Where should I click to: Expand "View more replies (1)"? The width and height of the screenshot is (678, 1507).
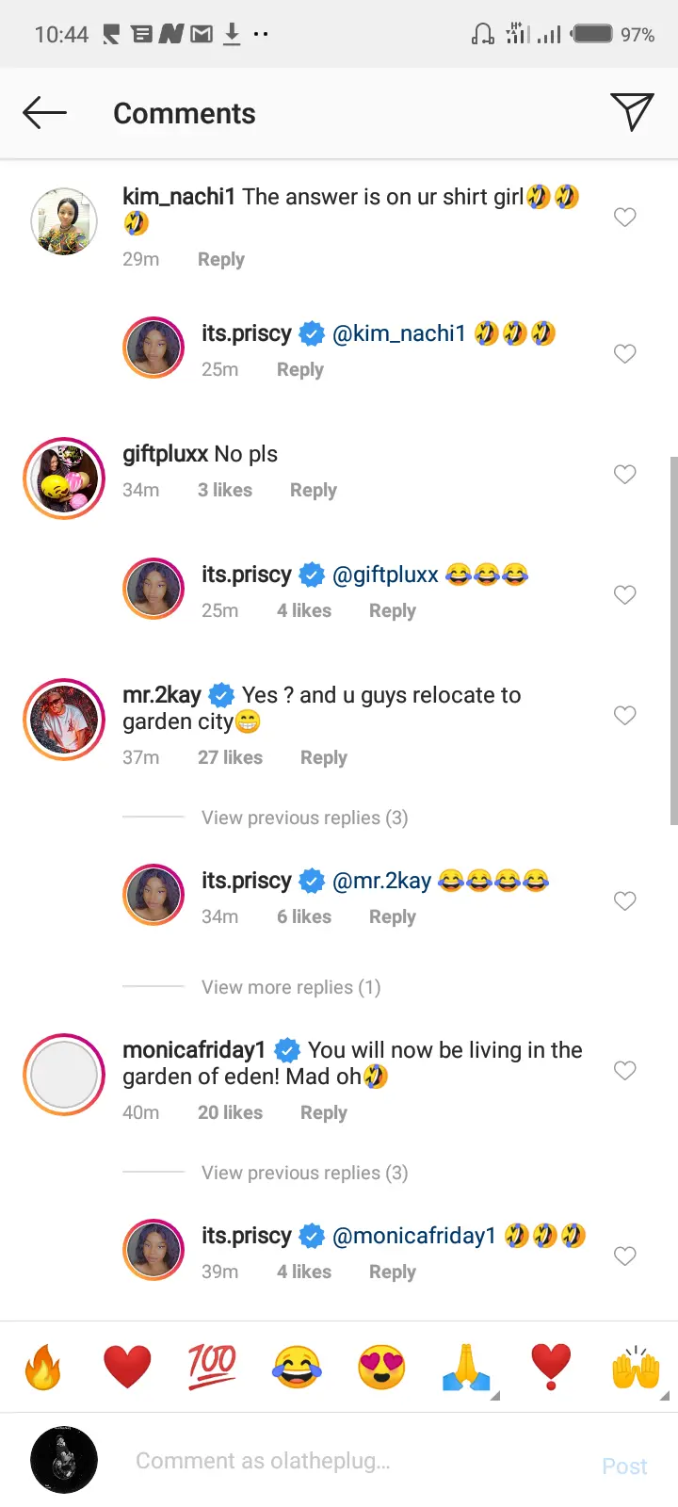coord(291,987)
